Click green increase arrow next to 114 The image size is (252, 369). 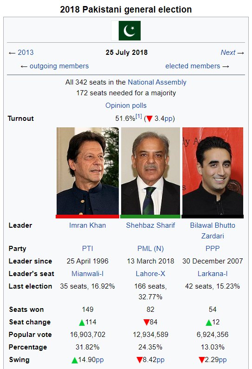pos(82,322)
